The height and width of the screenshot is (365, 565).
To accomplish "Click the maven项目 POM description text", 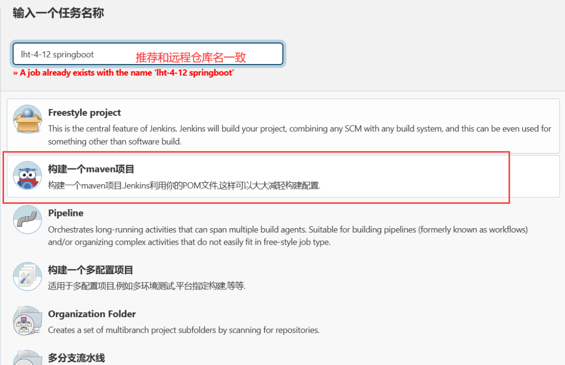I will coord(184,185).
